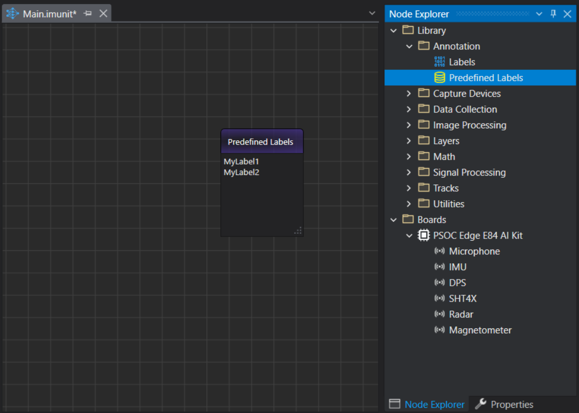Click the Magnetometer sensor icon
579x413 pixels.
(x=440, y=330)
